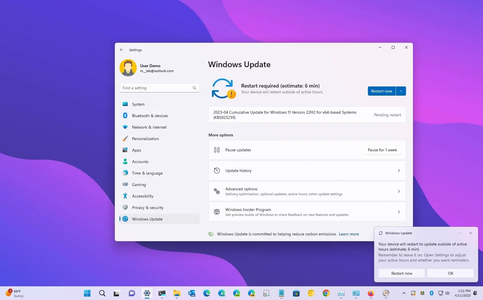
Task: Click the Time & language globe icon
Action: pyautogui.click(x=125, y=173)
